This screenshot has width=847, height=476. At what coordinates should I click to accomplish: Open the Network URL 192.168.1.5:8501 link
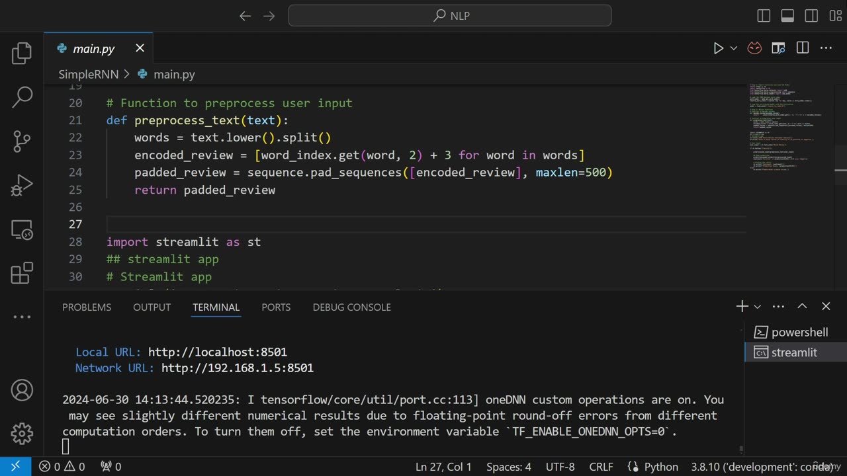pyautogui.click(x=237, y=368)
